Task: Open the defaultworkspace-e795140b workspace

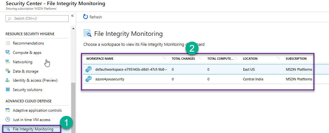Action: [x=131, y=69]
